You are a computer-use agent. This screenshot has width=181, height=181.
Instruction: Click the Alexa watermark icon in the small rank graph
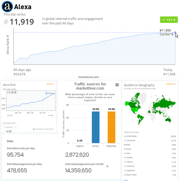[46, 93]
